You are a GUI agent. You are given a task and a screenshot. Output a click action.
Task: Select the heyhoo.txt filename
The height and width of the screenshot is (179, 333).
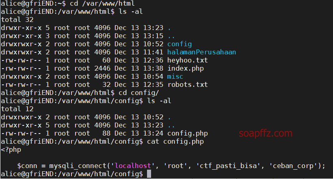point(188,60)
